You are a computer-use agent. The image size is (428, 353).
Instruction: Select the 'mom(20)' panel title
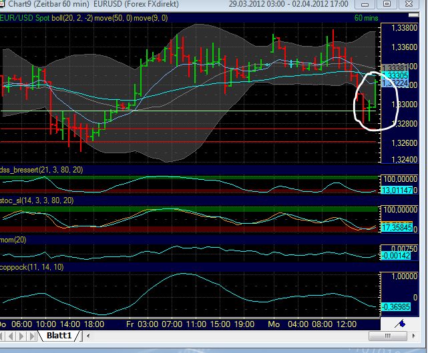(x=13, y=240)
